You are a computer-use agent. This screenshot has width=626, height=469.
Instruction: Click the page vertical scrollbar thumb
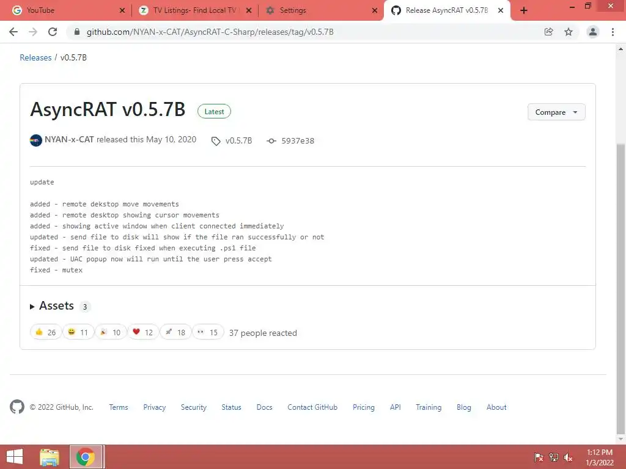pos(620,288)
